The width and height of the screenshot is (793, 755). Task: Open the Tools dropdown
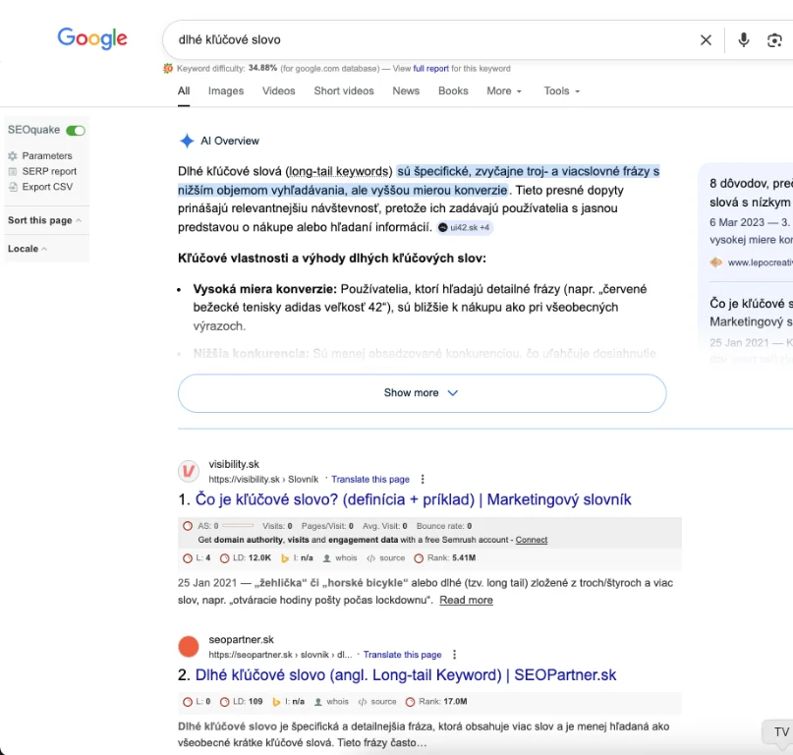click(x=561, y=91)
